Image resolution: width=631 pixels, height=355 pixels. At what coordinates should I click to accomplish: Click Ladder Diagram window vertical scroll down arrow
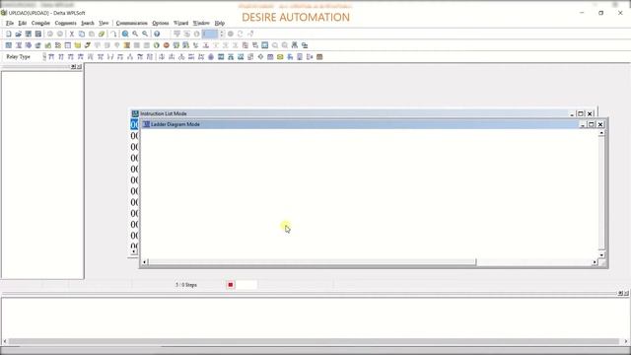coord(601,254)
